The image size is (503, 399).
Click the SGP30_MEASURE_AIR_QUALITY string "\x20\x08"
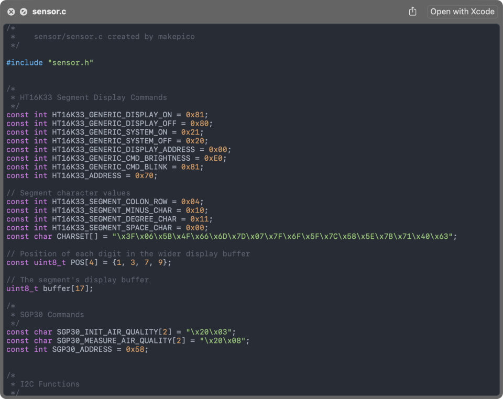224,341
